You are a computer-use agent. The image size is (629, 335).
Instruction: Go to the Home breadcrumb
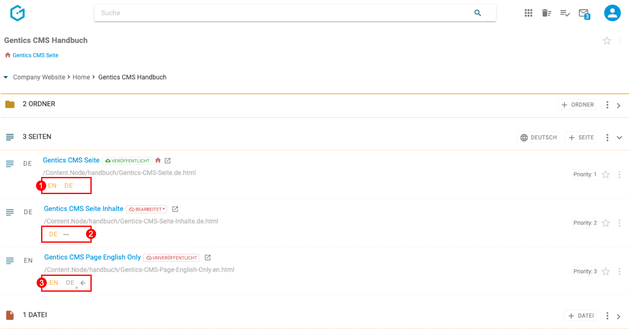(81, 77)
